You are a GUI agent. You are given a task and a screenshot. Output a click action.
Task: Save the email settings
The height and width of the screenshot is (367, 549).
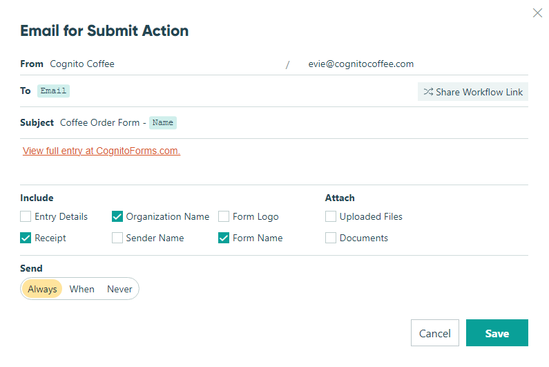(x=497, y=333)
